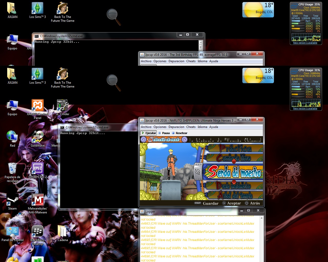This screenshot has width=328, height=262.
Task: Click Java icon in NARUTO SHIPPUDEN title bar
Action: coord(142,120)
